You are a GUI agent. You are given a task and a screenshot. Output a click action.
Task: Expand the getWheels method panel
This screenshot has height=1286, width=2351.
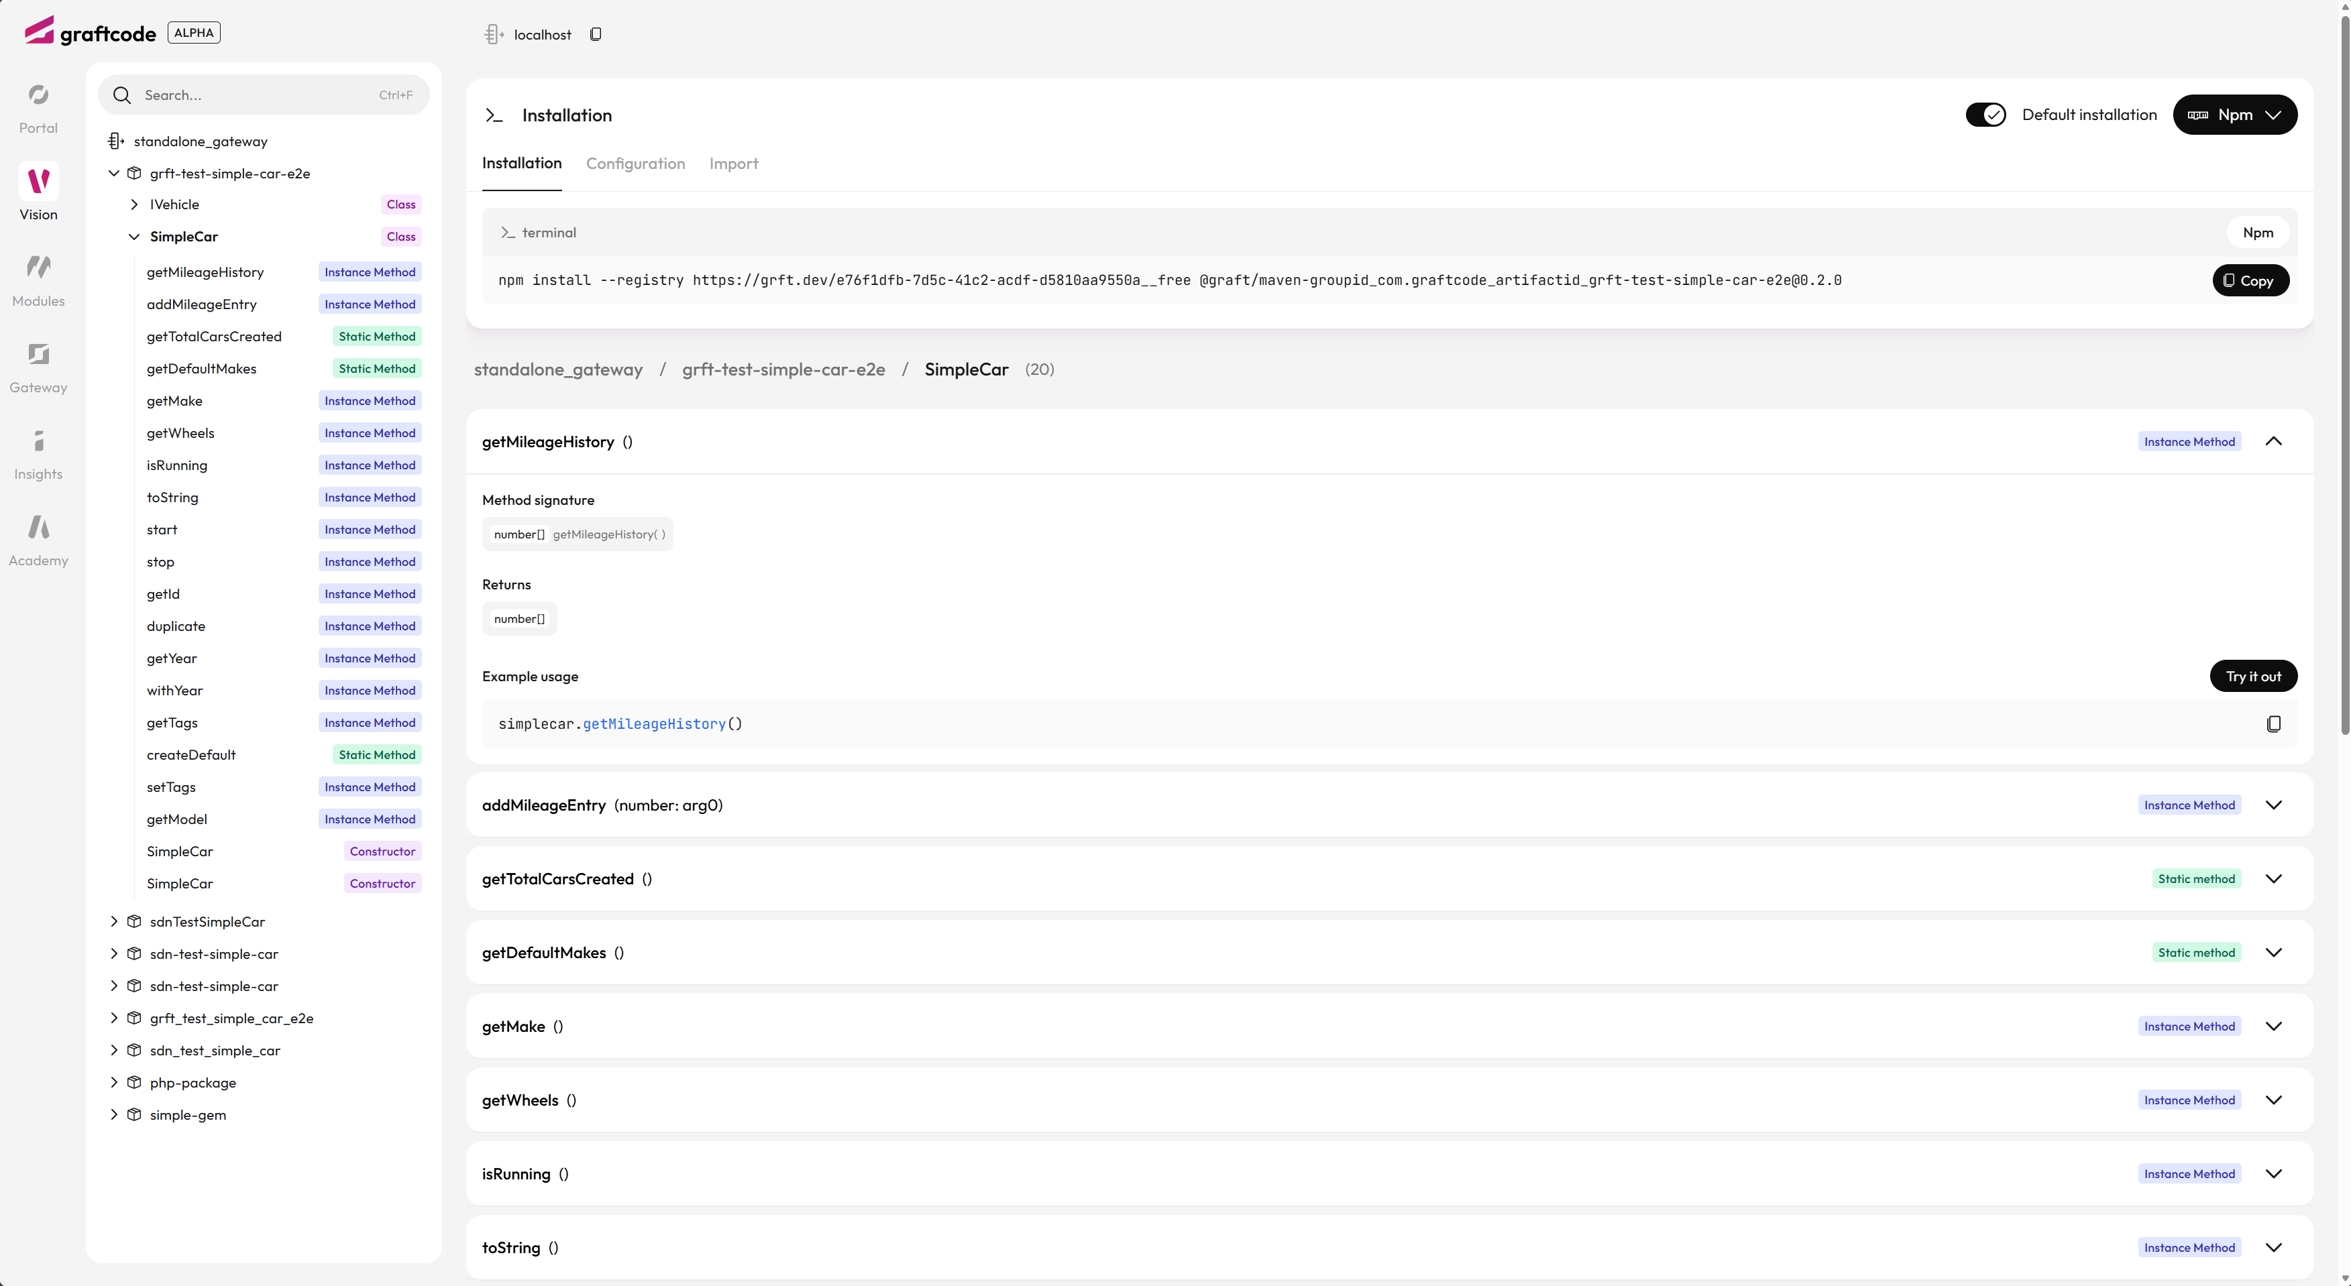pos(2273,1101)
